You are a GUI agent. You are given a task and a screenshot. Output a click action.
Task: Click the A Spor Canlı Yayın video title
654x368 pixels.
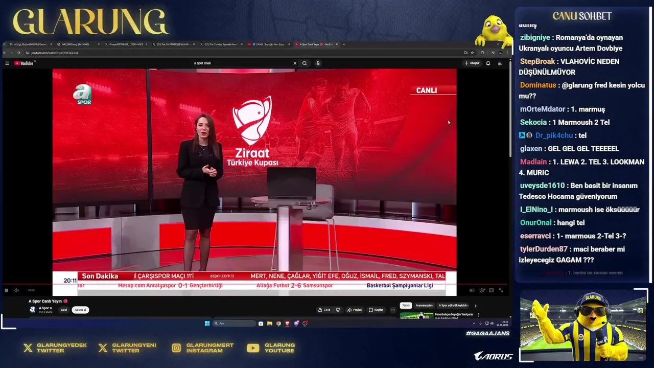pyautogui.click(x=45, y=301)
